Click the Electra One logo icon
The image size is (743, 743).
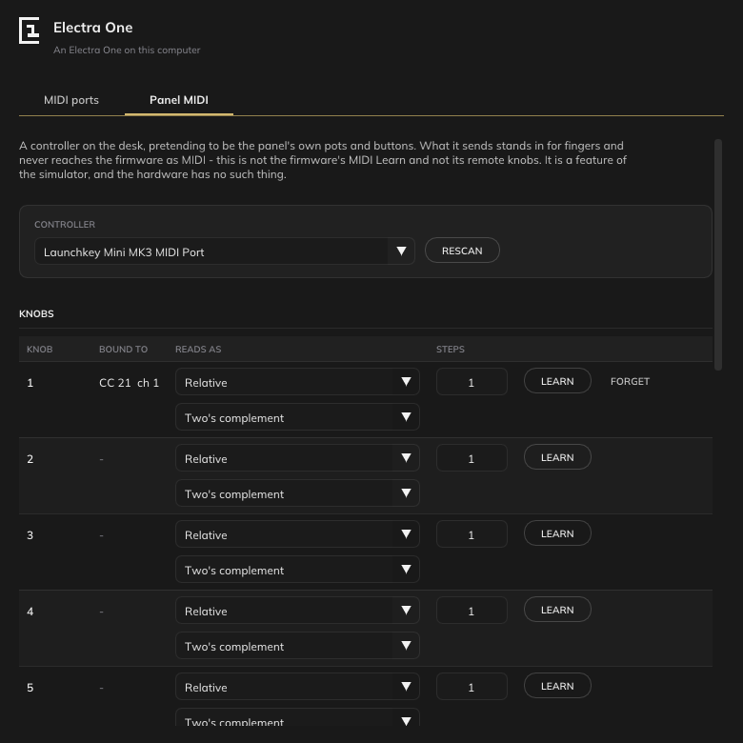pos(29,30)
